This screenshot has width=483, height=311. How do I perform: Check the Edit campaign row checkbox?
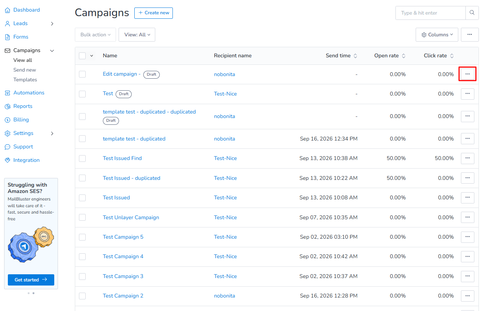point(82,74)
